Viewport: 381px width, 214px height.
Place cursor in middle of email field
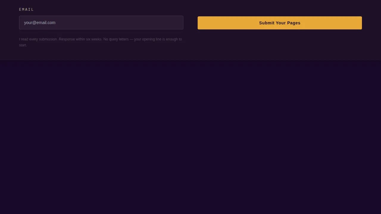[101, 23]
